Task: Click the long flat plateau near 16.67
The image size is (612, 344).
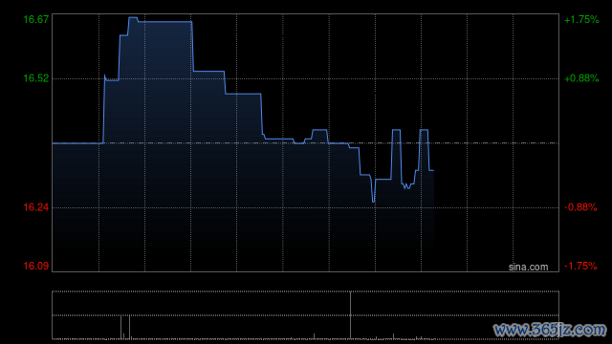Action: (x=164, y=22)
